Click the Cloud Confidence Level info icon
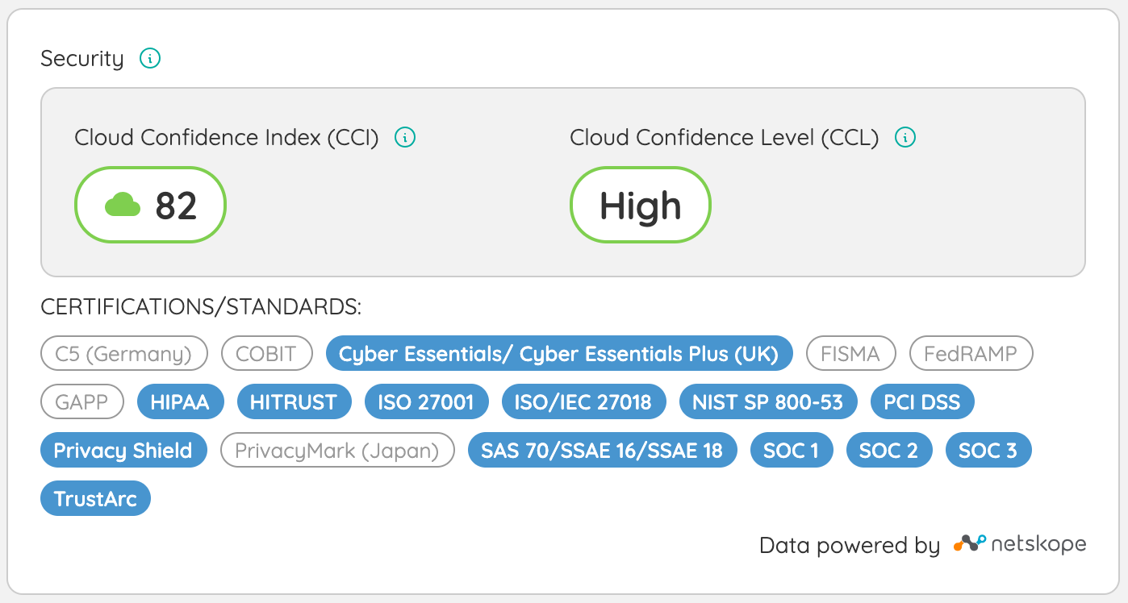The image size is (1128, 603). [x=905, y=138]
